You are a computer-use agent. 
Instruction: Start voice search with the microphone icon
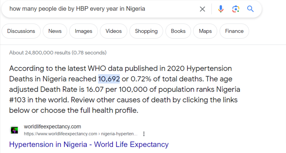[x=221, y=9]
